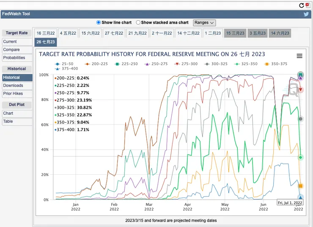Open the Current target rate view
This screenshot has width=313, height=227.
click(x=17, y=42)
